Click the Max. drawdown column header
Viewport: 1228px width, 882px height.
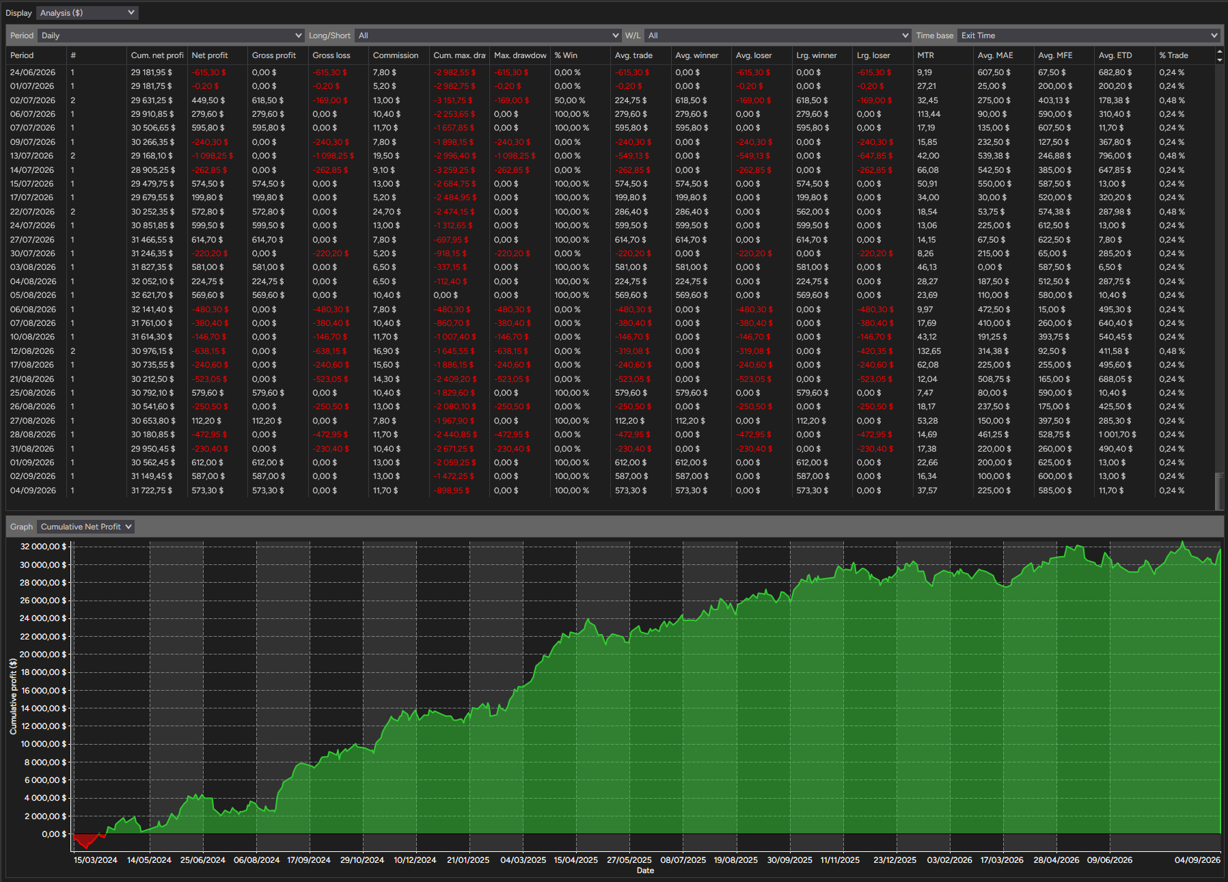pyautogui.click(x=520, y=55)
